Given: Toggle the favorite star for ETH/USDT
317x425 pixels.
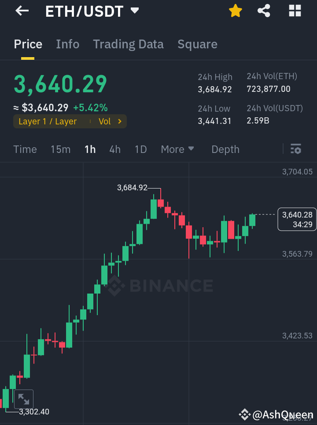Looking at the screenshot, I should tap(235, 11).
